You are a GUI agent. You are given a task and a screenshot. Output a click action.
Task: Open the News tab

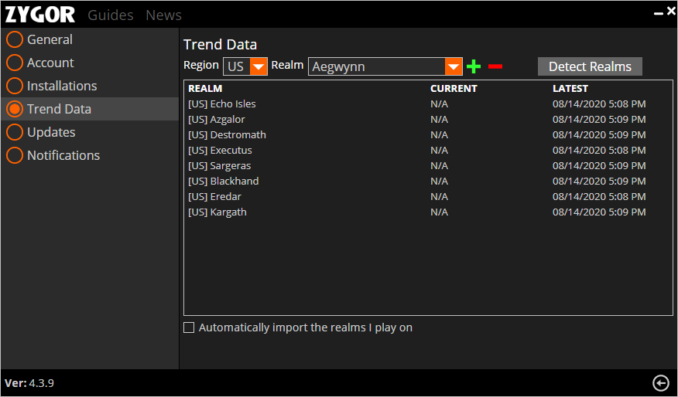click(x=163, y=15)
